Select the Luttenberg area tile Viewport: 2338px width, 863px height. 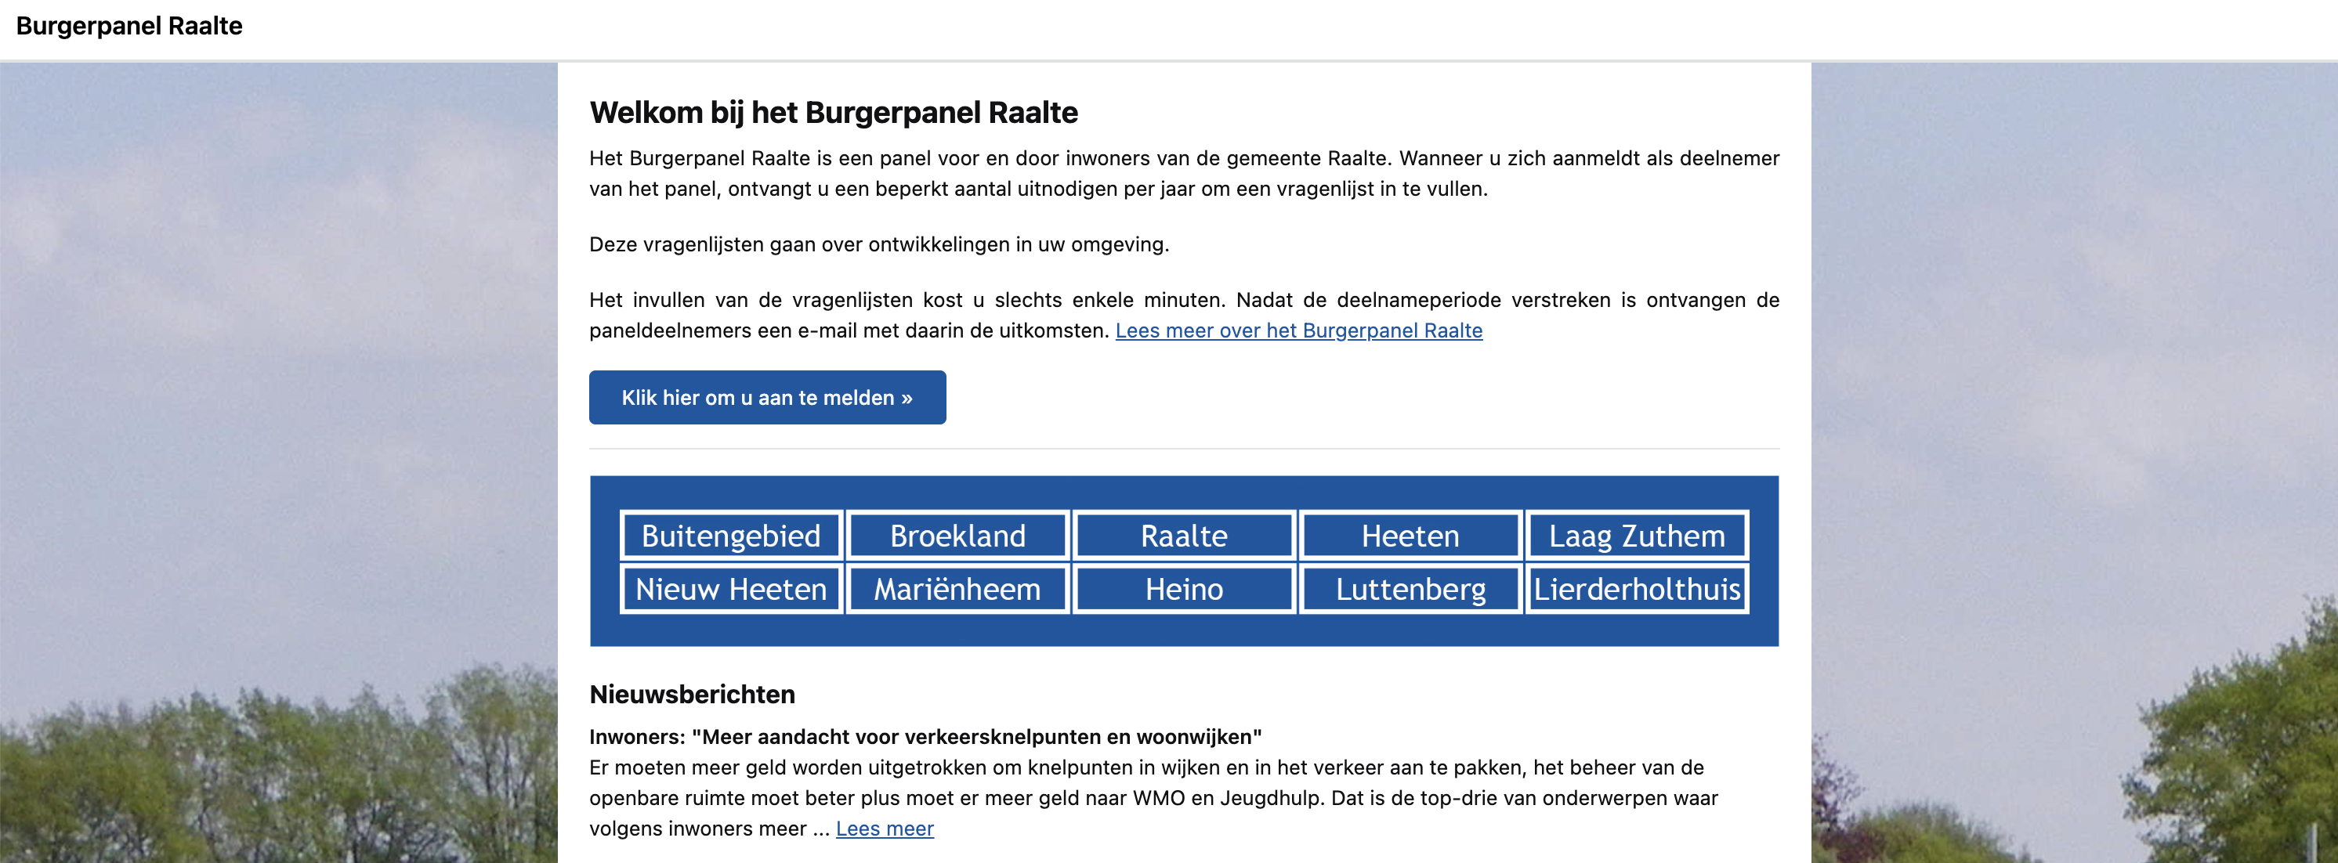click(1410, 589)
